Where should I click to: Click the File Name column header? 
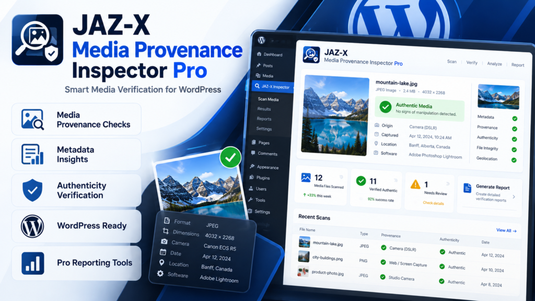[x=307, y=230]
